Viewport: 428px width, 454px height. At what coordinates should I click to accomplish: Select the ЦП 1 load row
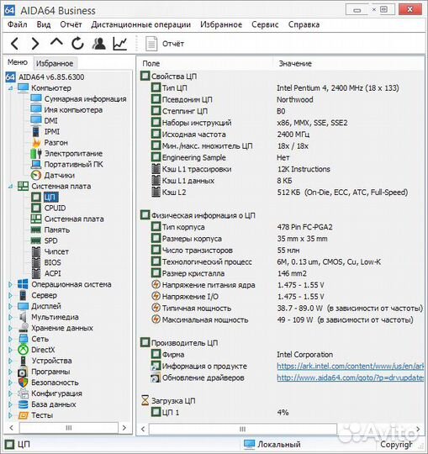point(220,412)
